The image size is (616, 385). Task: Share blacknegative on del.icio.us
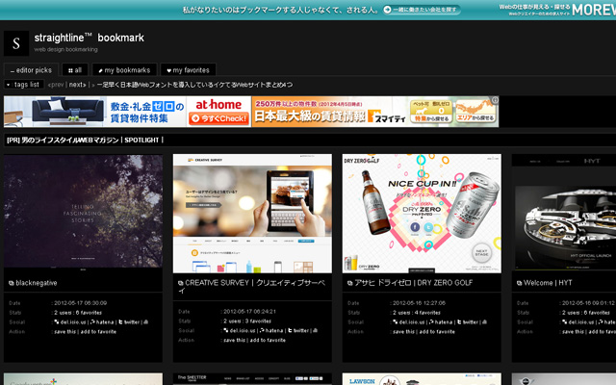(70, 322)
